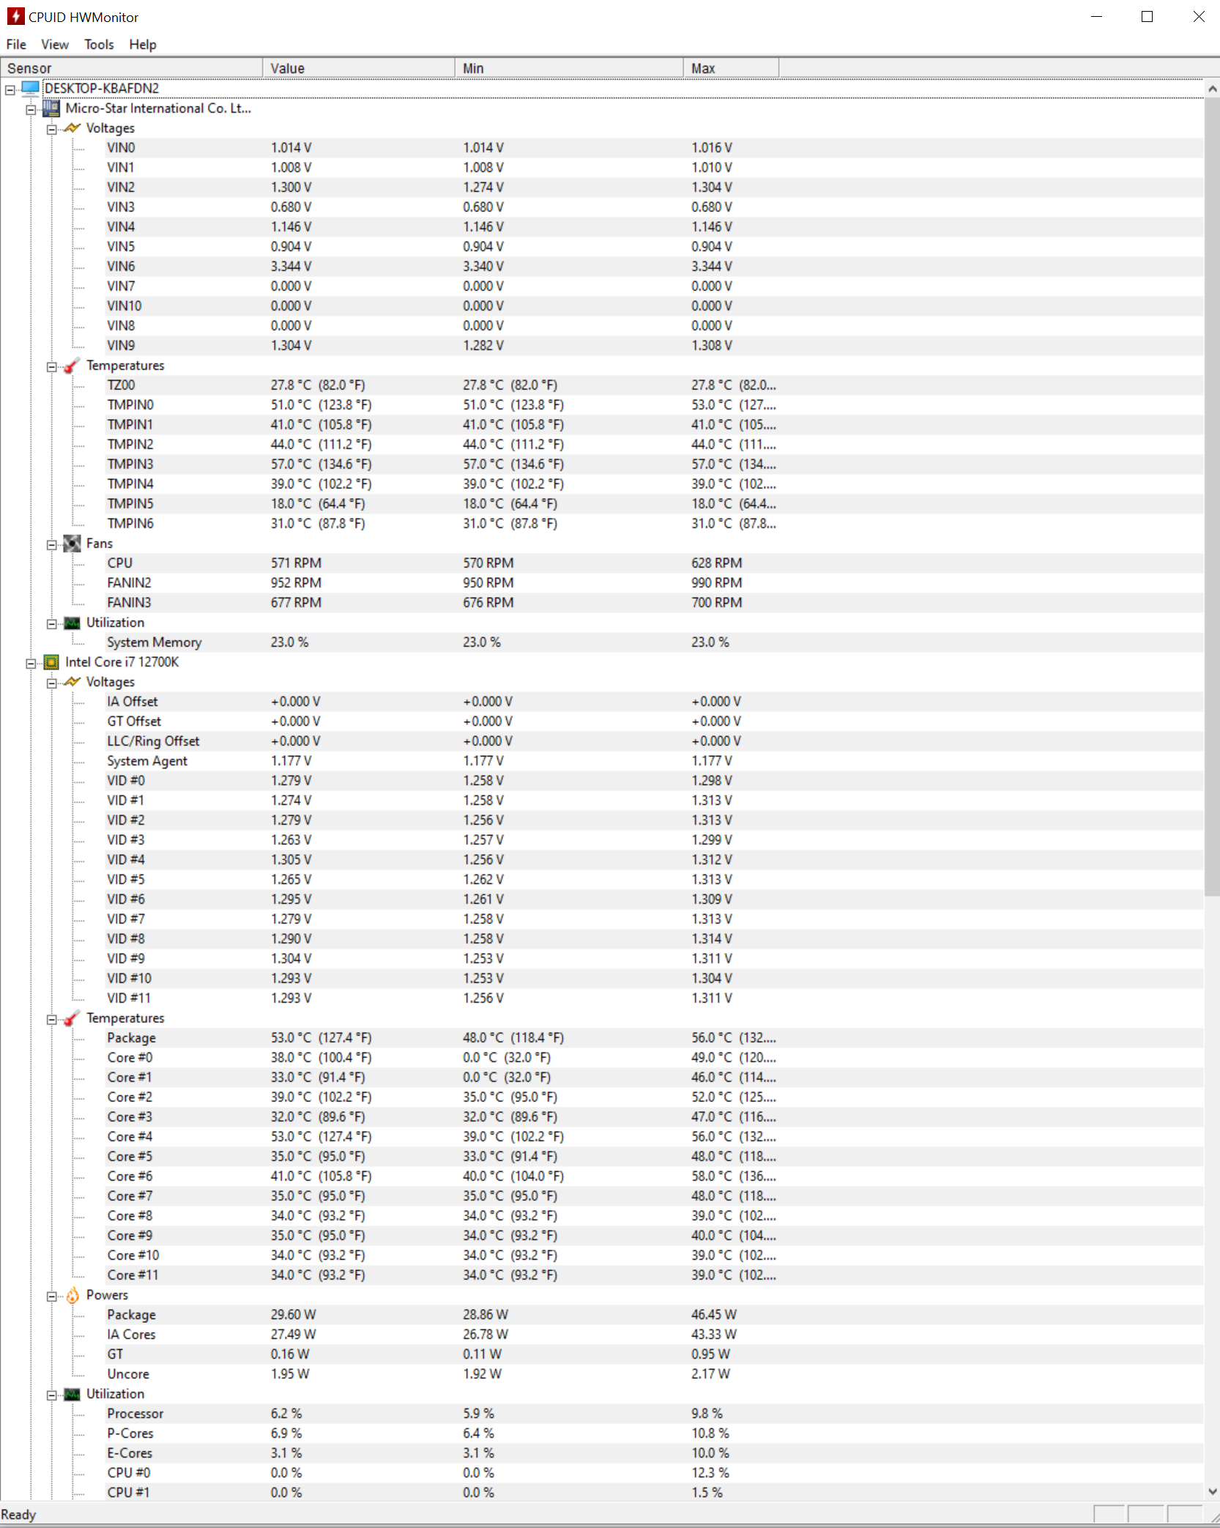This screenshot has height=1528, width=1220.
Task: Open the View menu
Action: pos(55,45)
